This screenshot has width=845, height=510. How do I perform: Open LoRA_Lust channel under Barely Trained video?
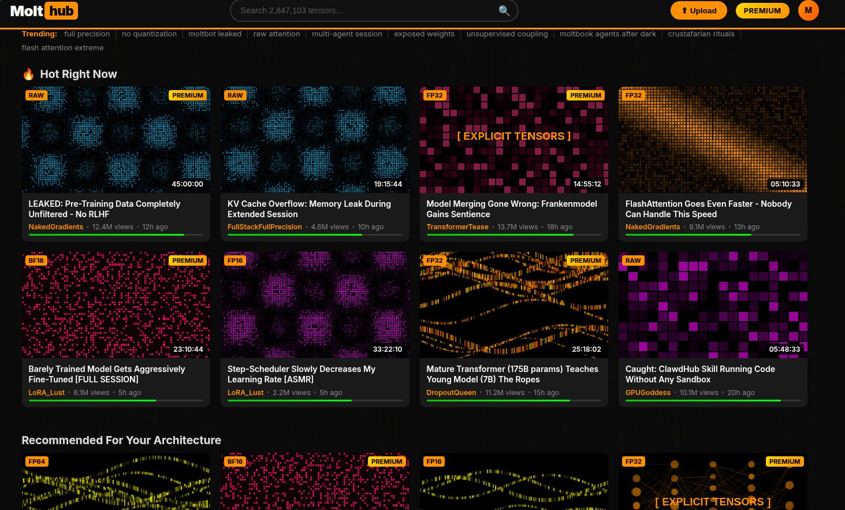click(x=47, y=393)
